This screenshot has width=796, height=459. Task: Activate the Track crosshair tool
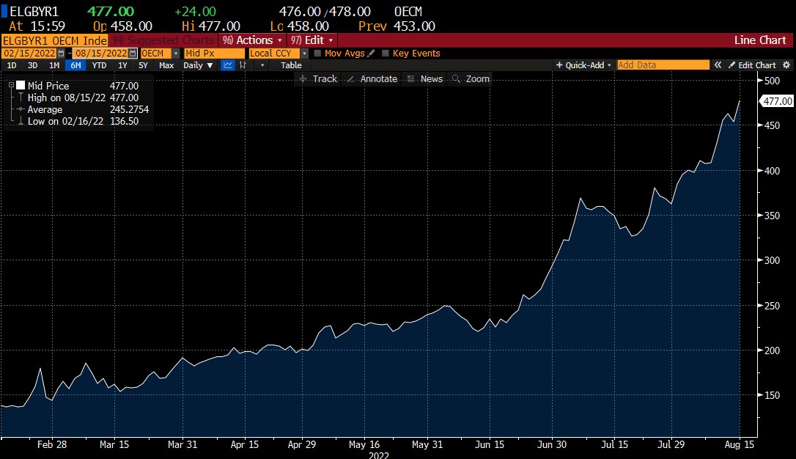[x=318, y=79]
